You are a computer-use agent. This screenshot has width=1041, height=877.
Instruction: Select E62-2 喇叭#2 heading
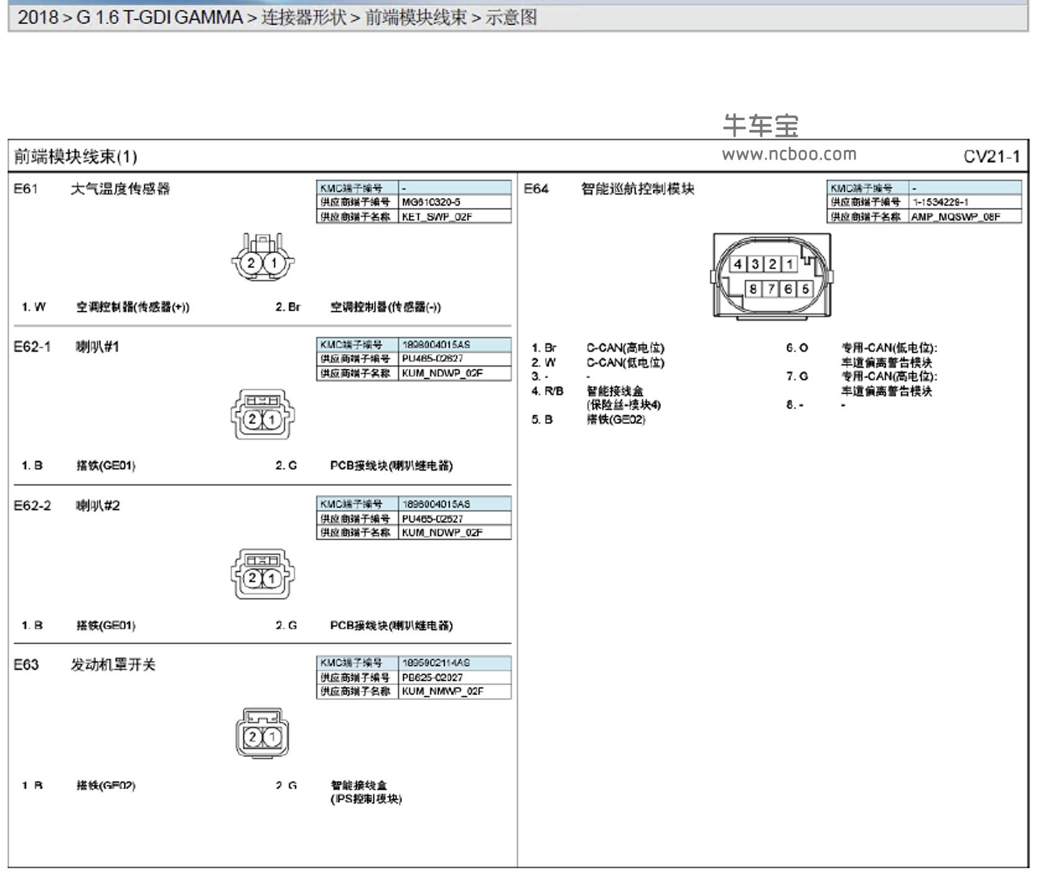pyautogui.click(x=66, y=506)
